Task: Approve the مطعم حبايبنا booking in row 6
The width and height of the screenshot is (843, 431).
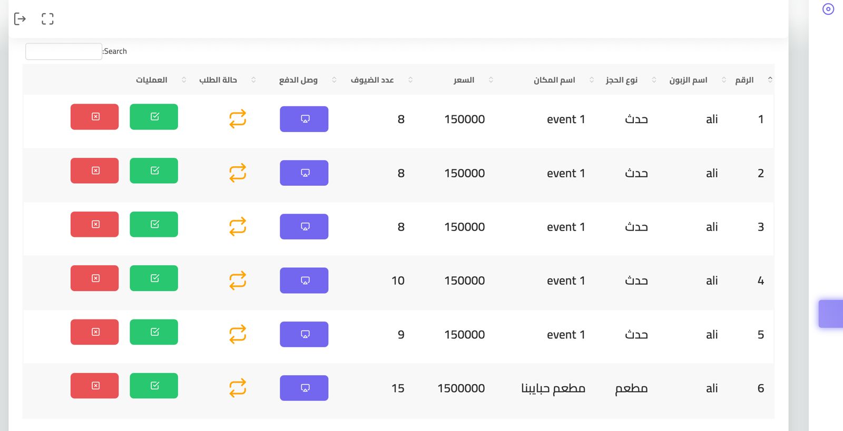Action: (x=154, y=386)
